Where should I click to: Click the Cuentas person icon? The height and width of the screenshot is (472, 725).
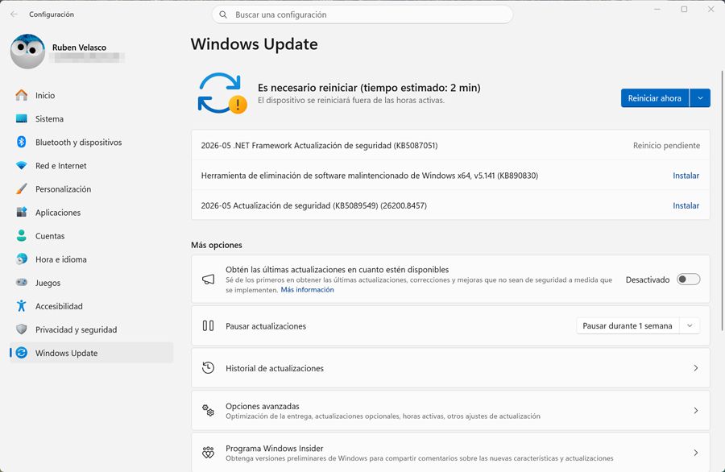coord(21,236)
